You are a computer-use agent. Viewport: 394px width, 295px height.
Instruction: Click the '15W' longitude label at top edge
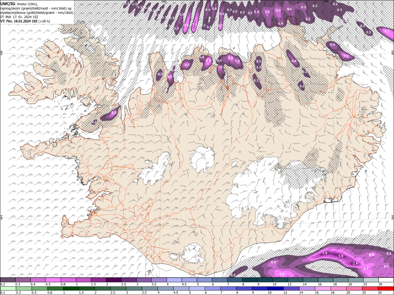(326, 2)
